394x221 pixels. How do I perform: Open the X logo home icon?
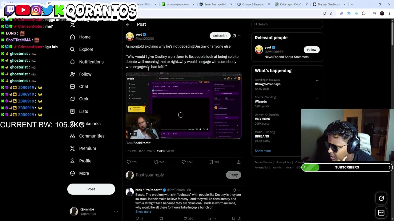(x=73, y=25)
